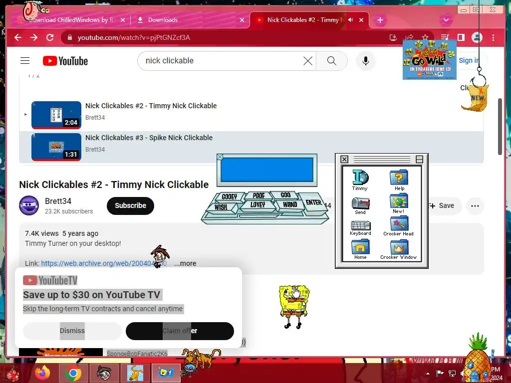Open the Crocker Window folder icon
Image resolution: width=511 pixels, height=383 pixels.
point(399,250)
